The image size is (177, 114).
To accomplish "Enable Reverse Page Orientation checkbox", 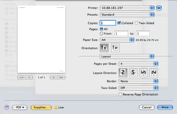I will pos(120,94).
